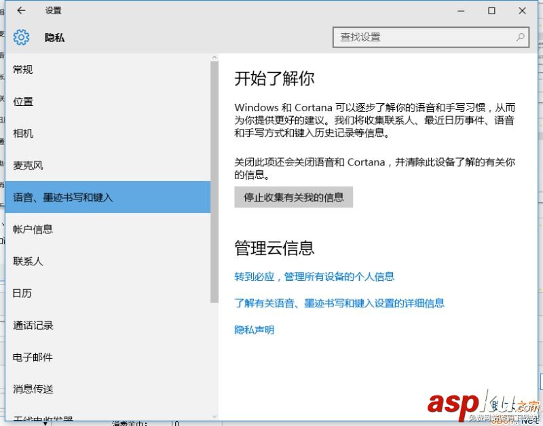
Task: Click the Settings gear icon
Action: (x=21, y=37)
